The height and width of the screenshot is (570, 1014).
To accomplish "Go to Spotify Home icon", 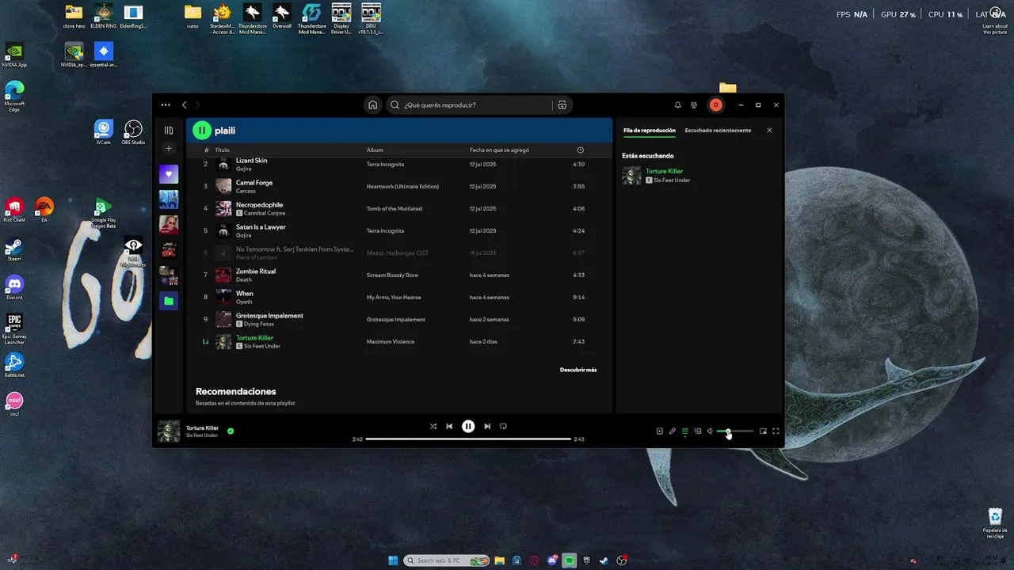I will pos(372,104).
